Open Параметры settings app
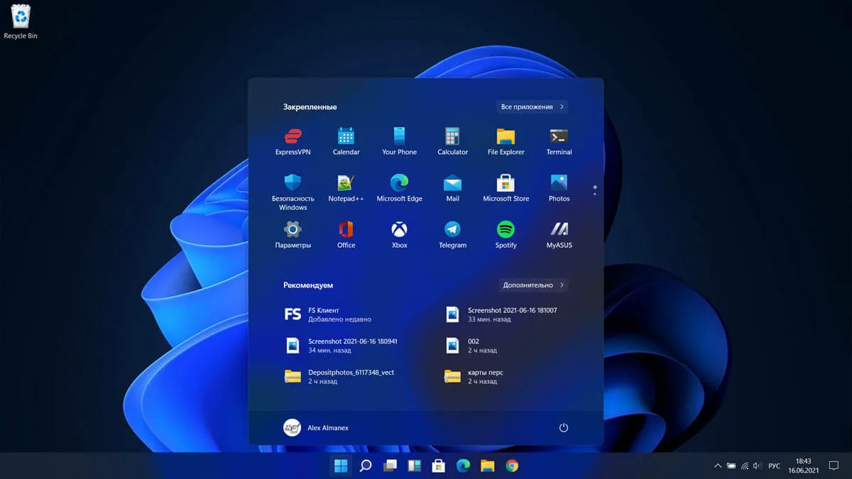The height and width of the screenshot is (479, 852). 293,235
